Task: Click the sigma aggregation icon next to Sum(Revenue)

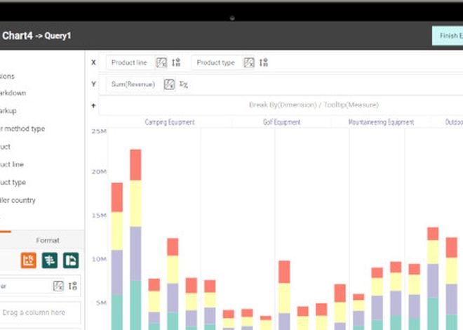Action: pyautogui.click(x=183, y=84)
